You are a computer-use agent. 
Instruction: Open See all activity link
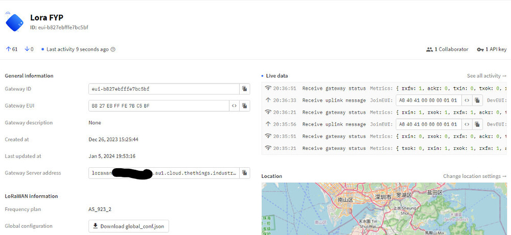click(487, 76)
